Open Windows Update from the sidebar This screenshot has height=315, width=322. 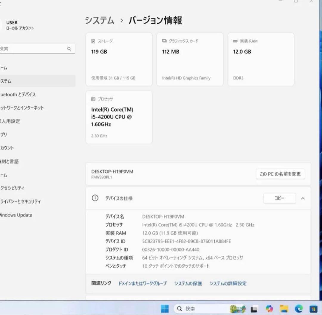pos(16,215)
